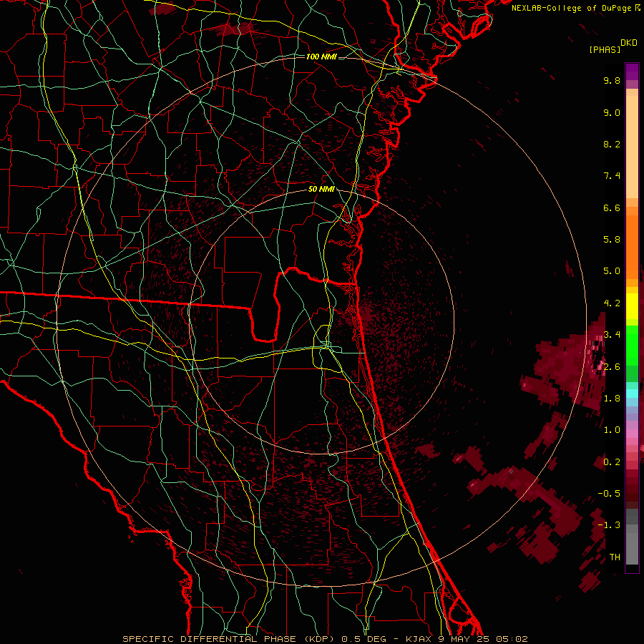Click the TH threshold legend label
Viewport: 644px width, 644px height.
point(615,557)
